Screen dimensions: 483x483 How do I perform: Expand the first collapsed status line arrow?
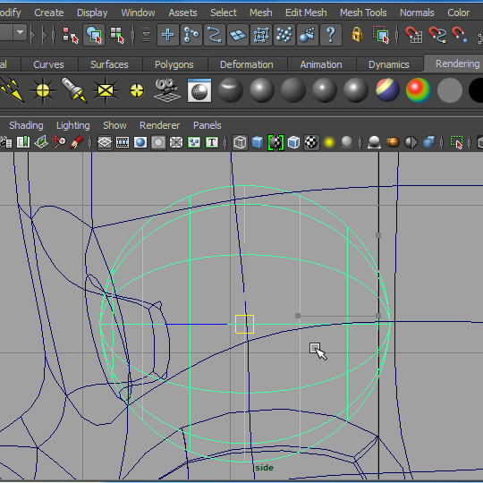(33, 35)
